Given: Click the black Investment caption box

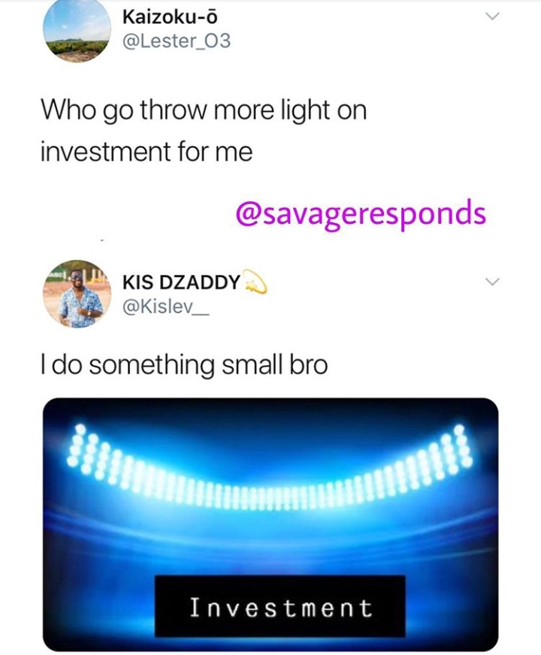Looking at the screenshot, I should [x=280, y=606].
